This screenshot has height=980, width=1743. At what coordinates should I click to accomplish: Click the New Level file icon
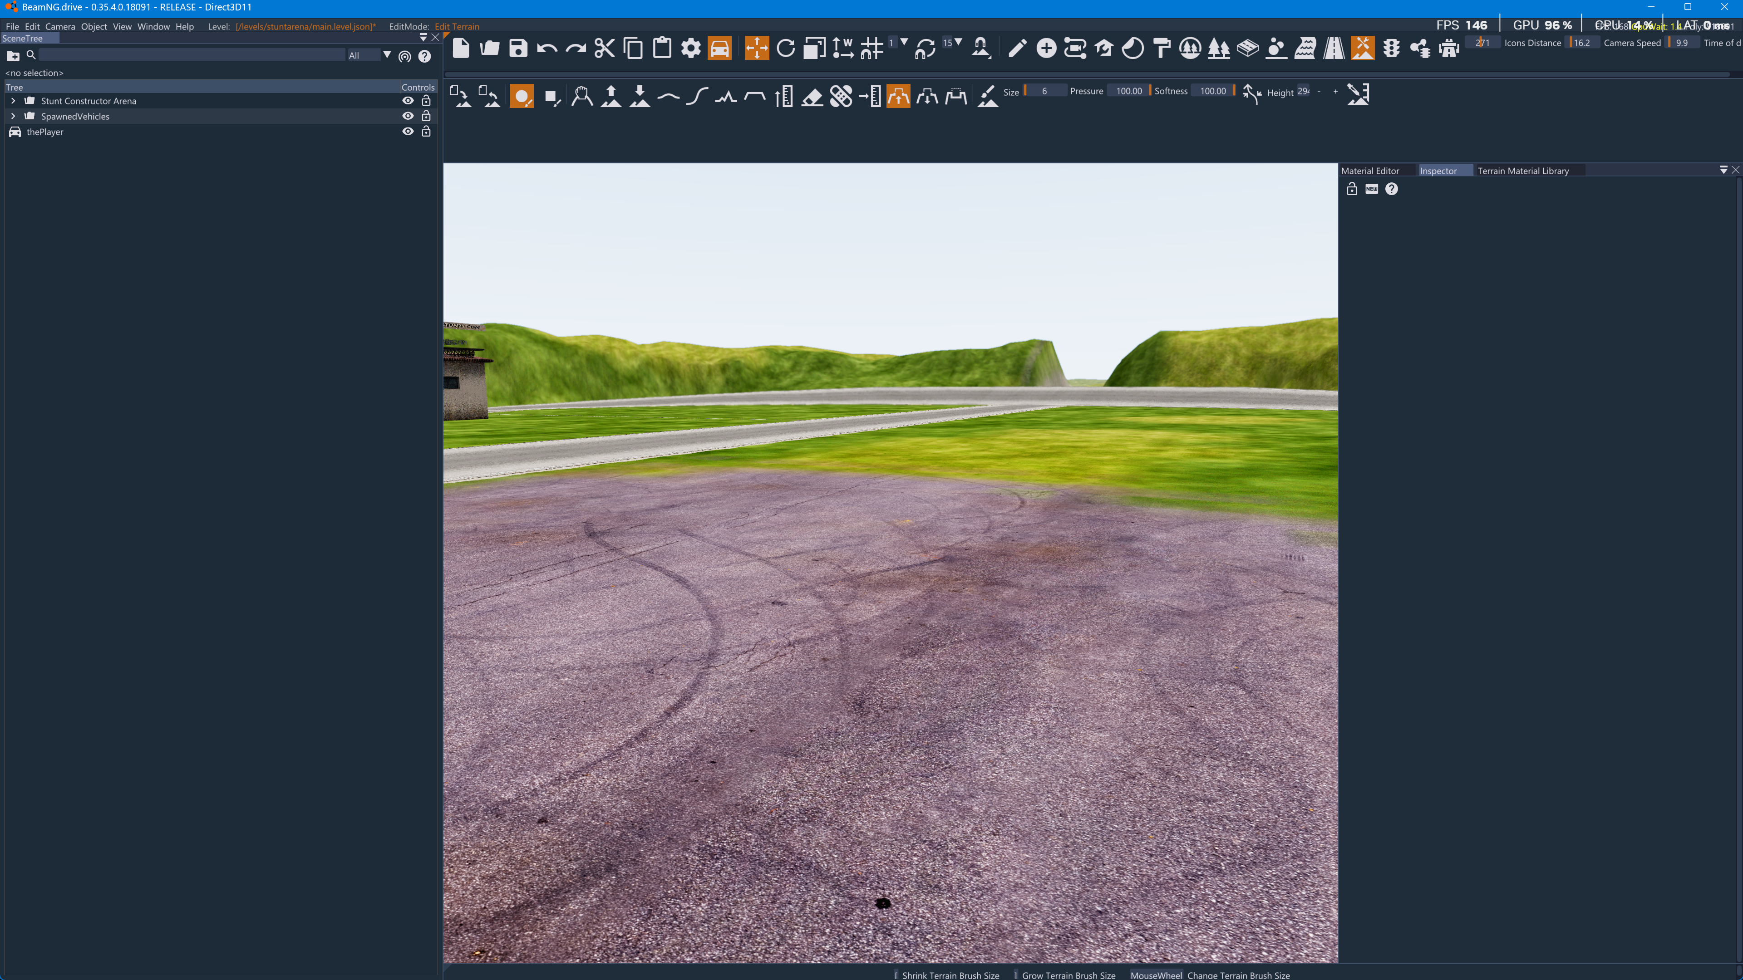(461, 48)
